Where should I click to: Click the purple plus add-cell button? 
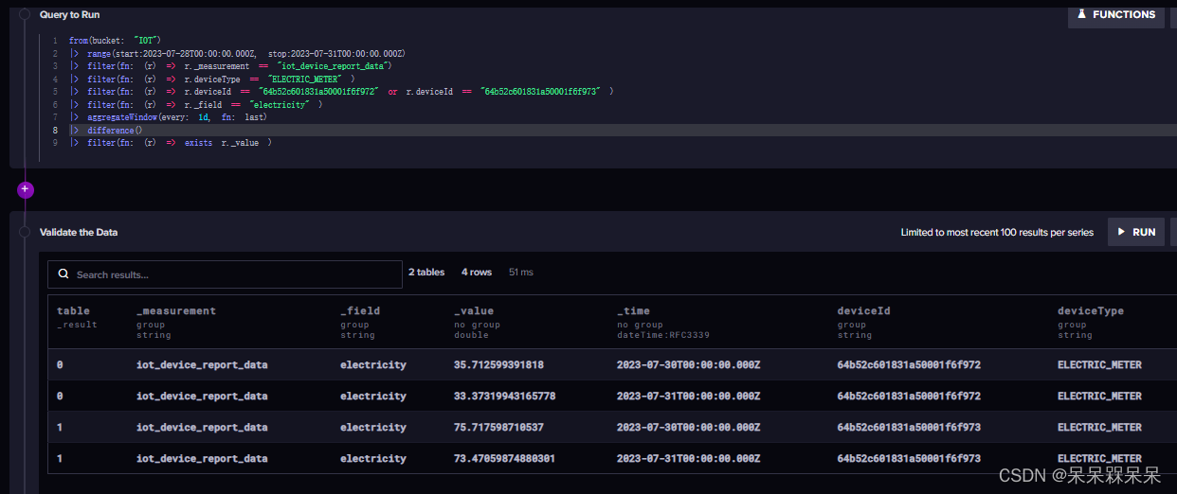tap(25, 189)
